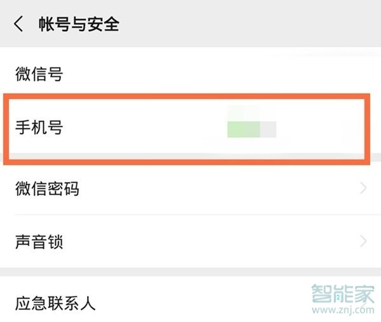This screenshot has height=322, width=381.
Task: Expand the 声音锁 row chevron
Action: [363, 241]
